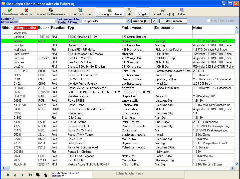Image resolution: width=240 pixels, height=179 pixels.
Task: Click the Fabrikat column header
Action: [59, 28]
